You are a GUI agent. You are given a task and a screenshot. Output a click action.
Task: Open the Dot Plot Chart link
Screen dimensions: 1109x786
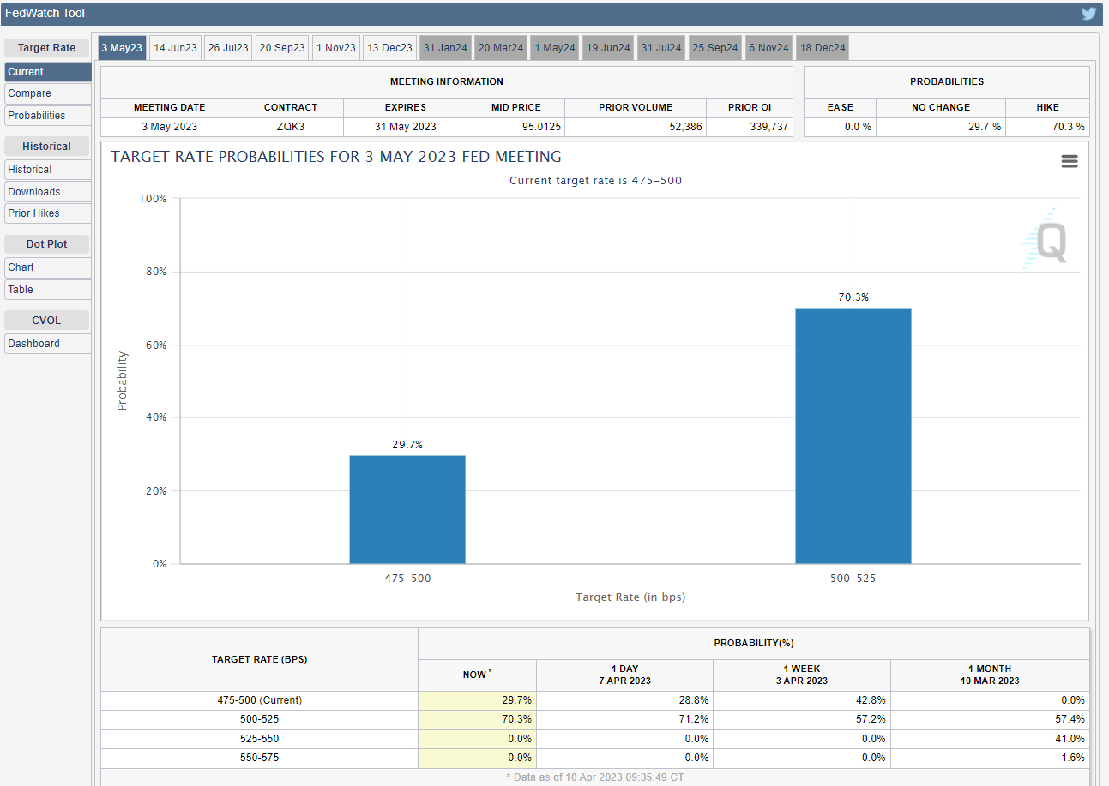(47, 267)
